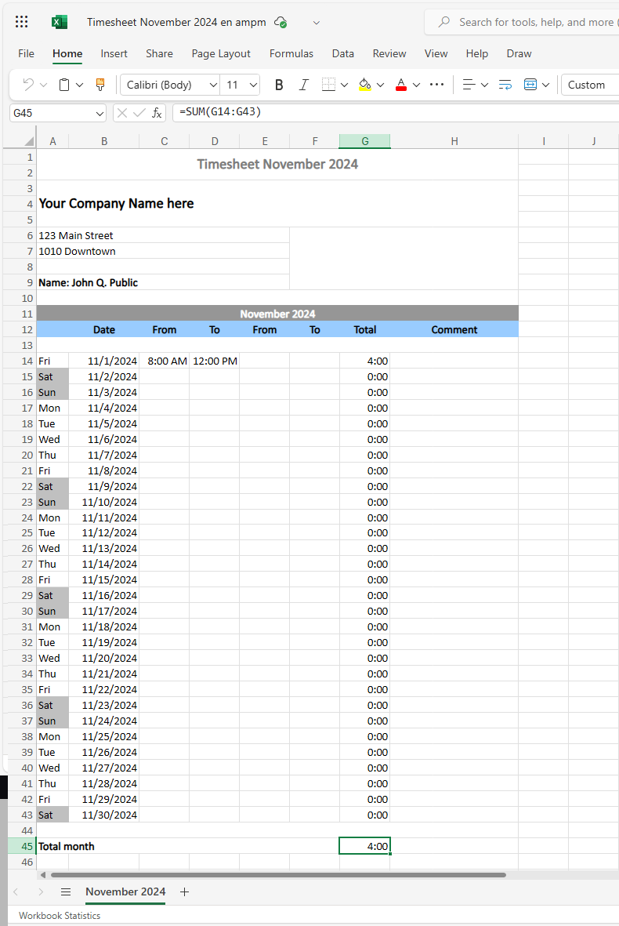The width and height of the screenshot is (619, 926).
Task: Click the horizontal scrollbar thumb
Action: click(278, 874)
